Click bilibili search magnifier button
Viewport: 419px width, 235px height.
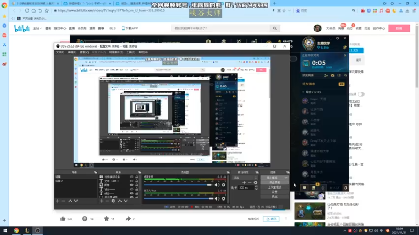(274, 28)
